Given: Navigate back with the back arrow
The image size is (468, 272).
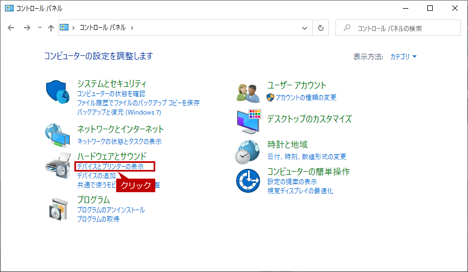Looking at the screenshot, I should point(11,28).
